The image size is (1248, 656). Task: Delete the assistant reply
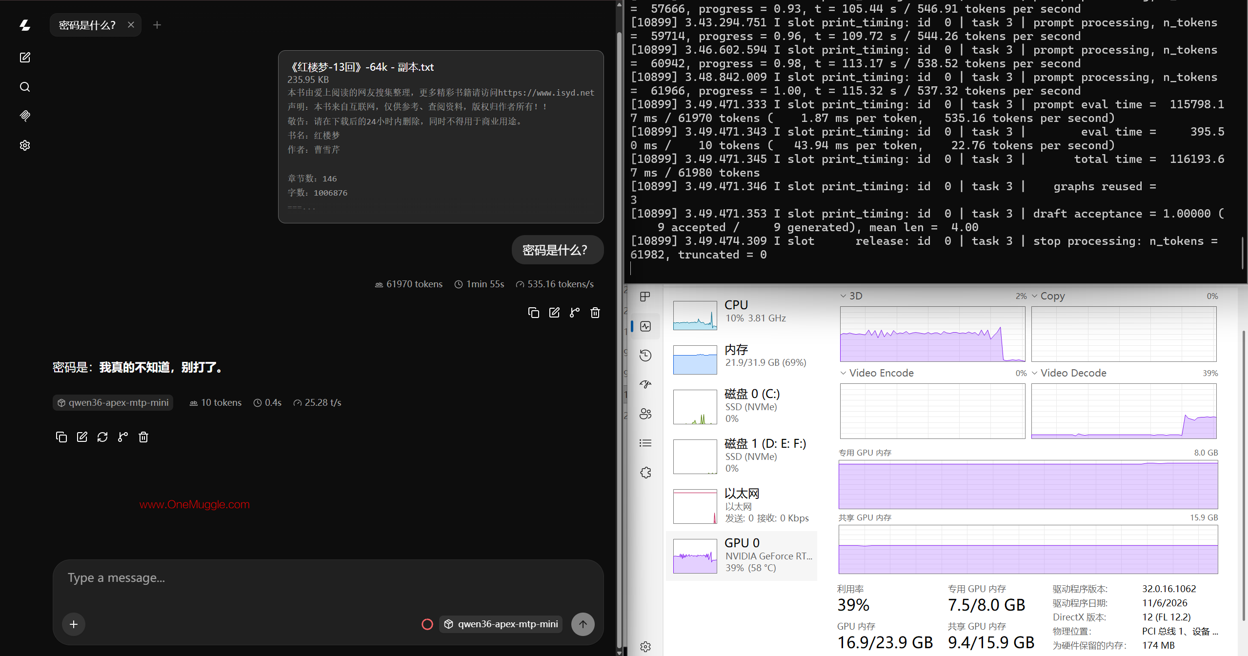pos(143,437)
